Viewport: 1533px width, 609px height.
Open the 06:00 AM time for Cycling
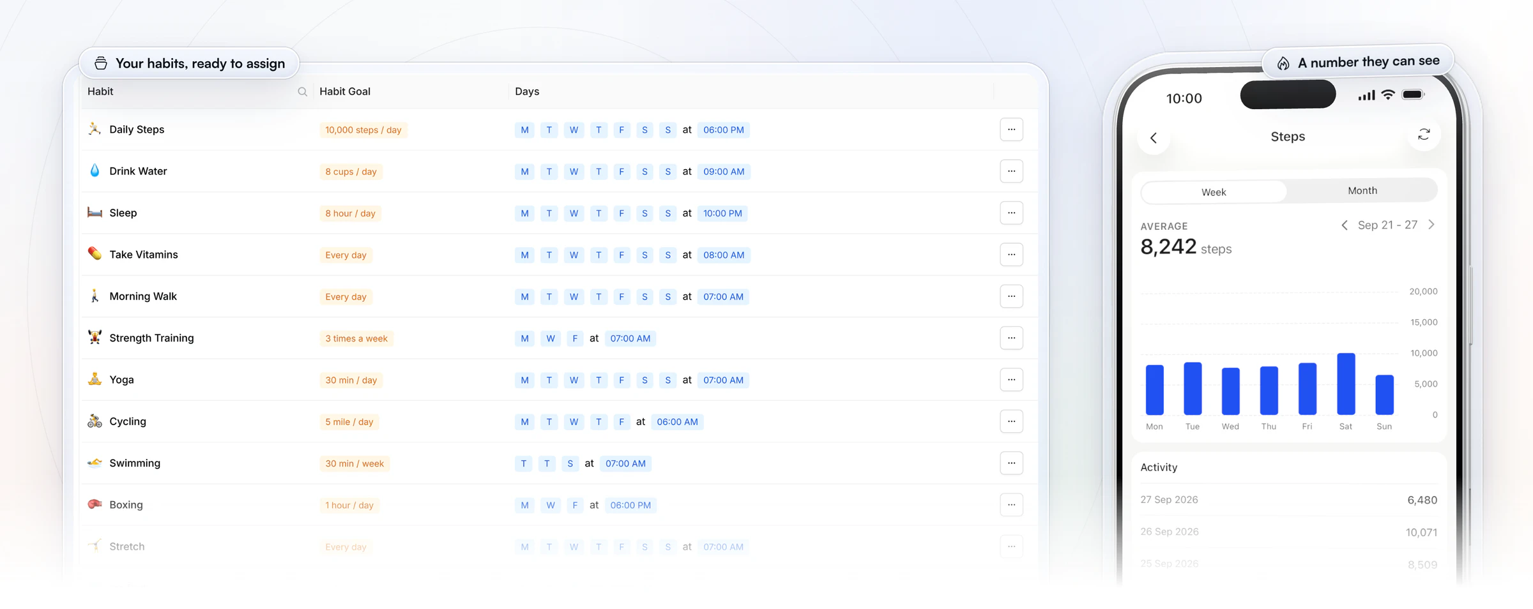pos(677,422)
